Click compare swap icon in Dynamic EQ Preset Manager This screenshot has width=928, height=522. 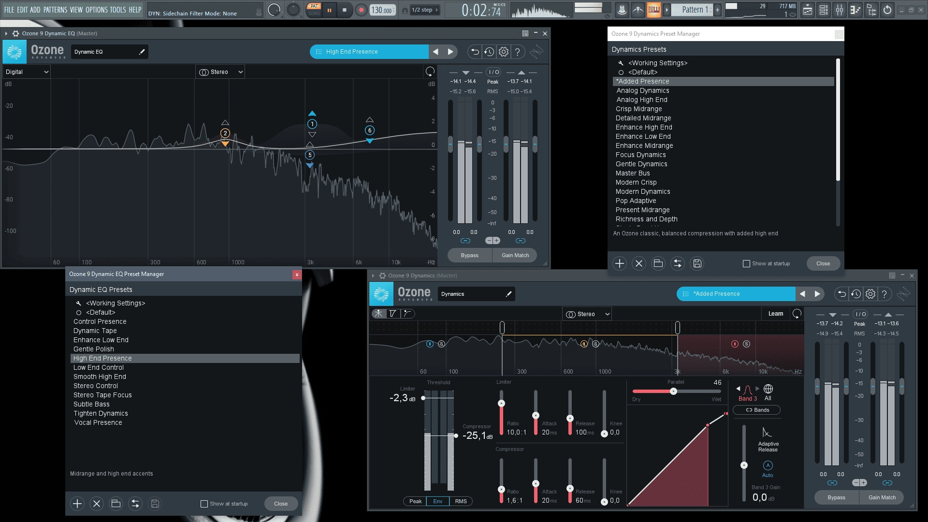135,504
